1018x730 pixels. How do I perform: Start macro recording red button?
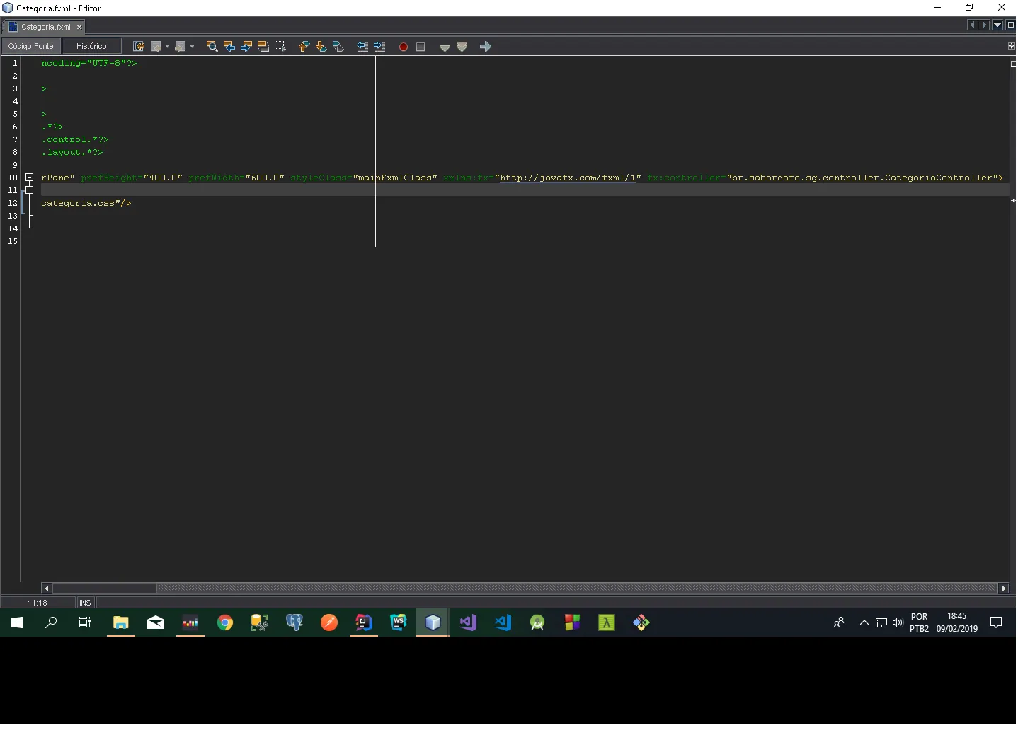pyautogui.click(x=404, y=47)
